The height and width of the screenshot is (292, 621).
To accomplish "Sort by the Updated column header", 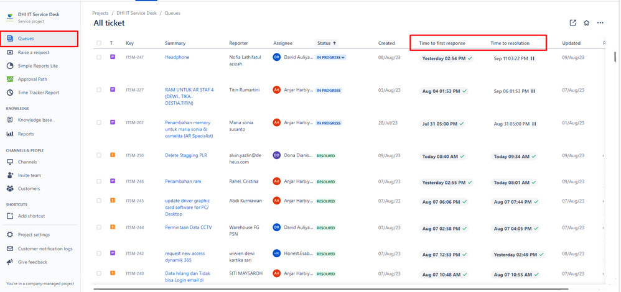I will 571,43.
